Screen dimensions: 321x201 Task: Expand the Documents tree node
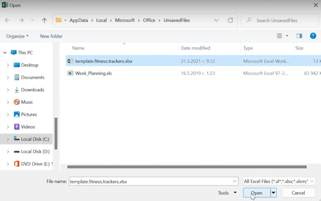pyautogui.click(x=8, y=78)
